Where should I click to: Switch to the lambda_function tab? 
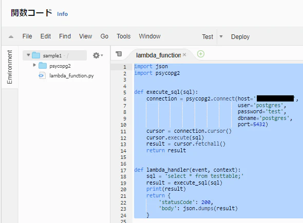pyautogui.click(x=158, y=55)
